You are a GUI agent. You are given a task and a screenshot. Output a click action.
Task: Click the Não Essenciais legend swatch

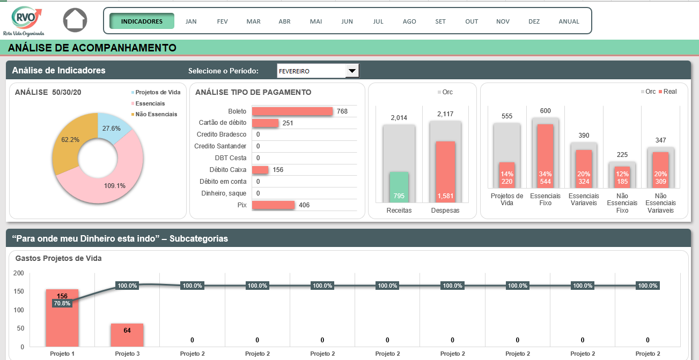(133, 114)
